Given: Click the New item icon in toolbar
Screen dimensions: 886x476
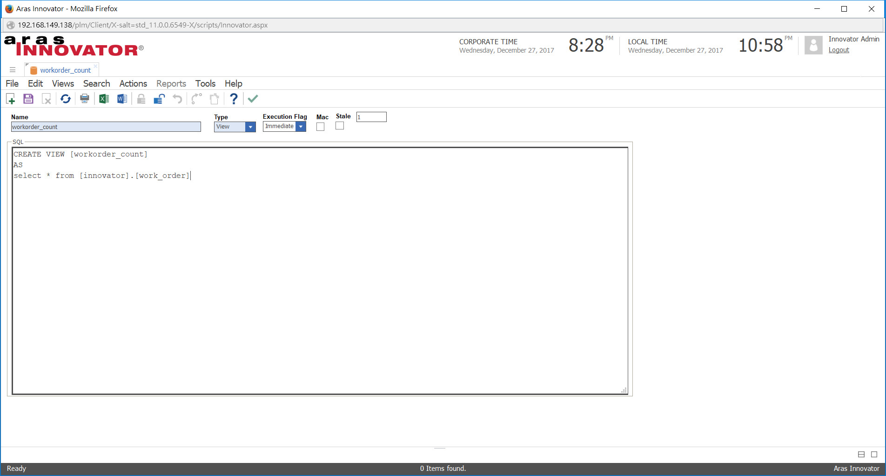Looking at the screenshot, I should click(11, 99).
